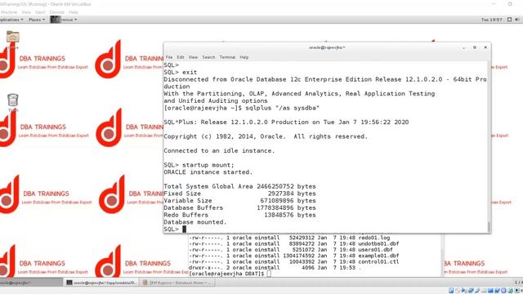Screen dimensions: 523x294
Task: Click control01.ctl in background terminal listing
Action: [378, 261]
